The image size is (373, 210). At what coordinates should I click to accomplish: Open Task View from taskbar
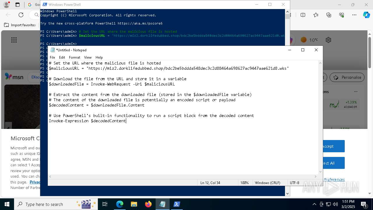105,204
